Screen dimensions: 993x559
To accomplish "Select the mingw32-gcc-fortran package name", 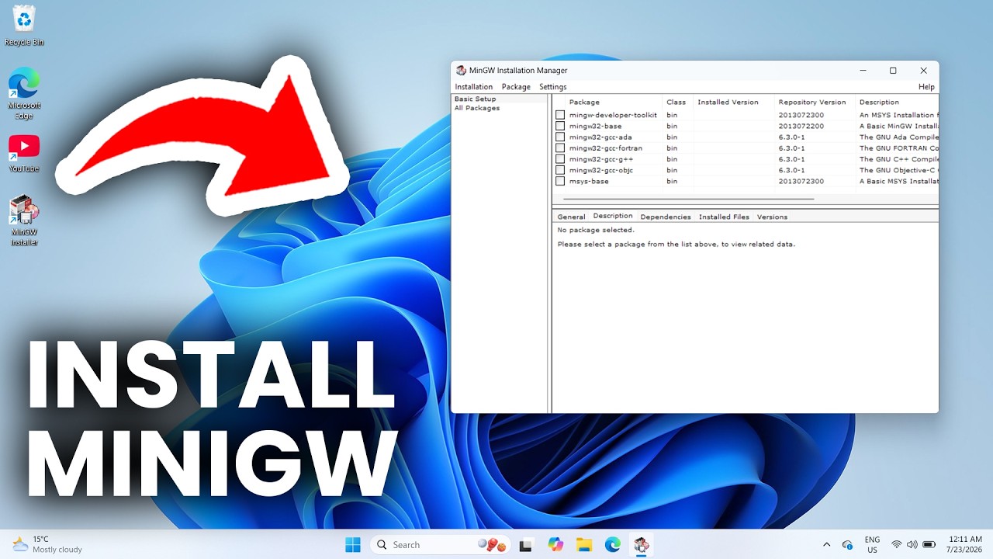I will click(606, 148).
